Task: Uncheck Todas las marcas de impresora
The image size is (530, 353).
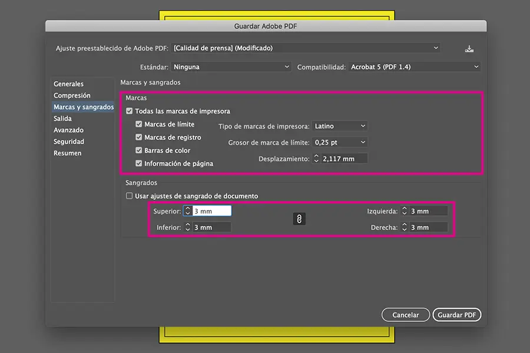Action: click(x=130, y=111)
